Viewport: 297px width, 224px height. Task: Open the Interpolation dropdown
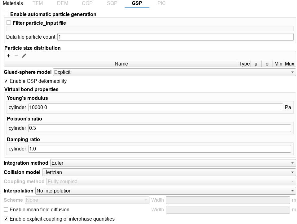[x=165, y=191]
